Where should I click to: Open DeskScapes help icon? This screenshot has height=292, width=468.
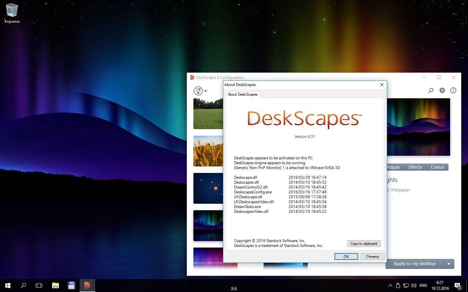453,91
